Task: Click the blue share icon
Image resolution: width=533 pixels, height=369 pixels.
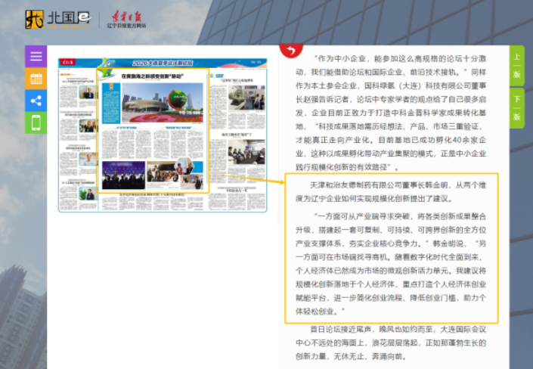Action: point(36,101)
